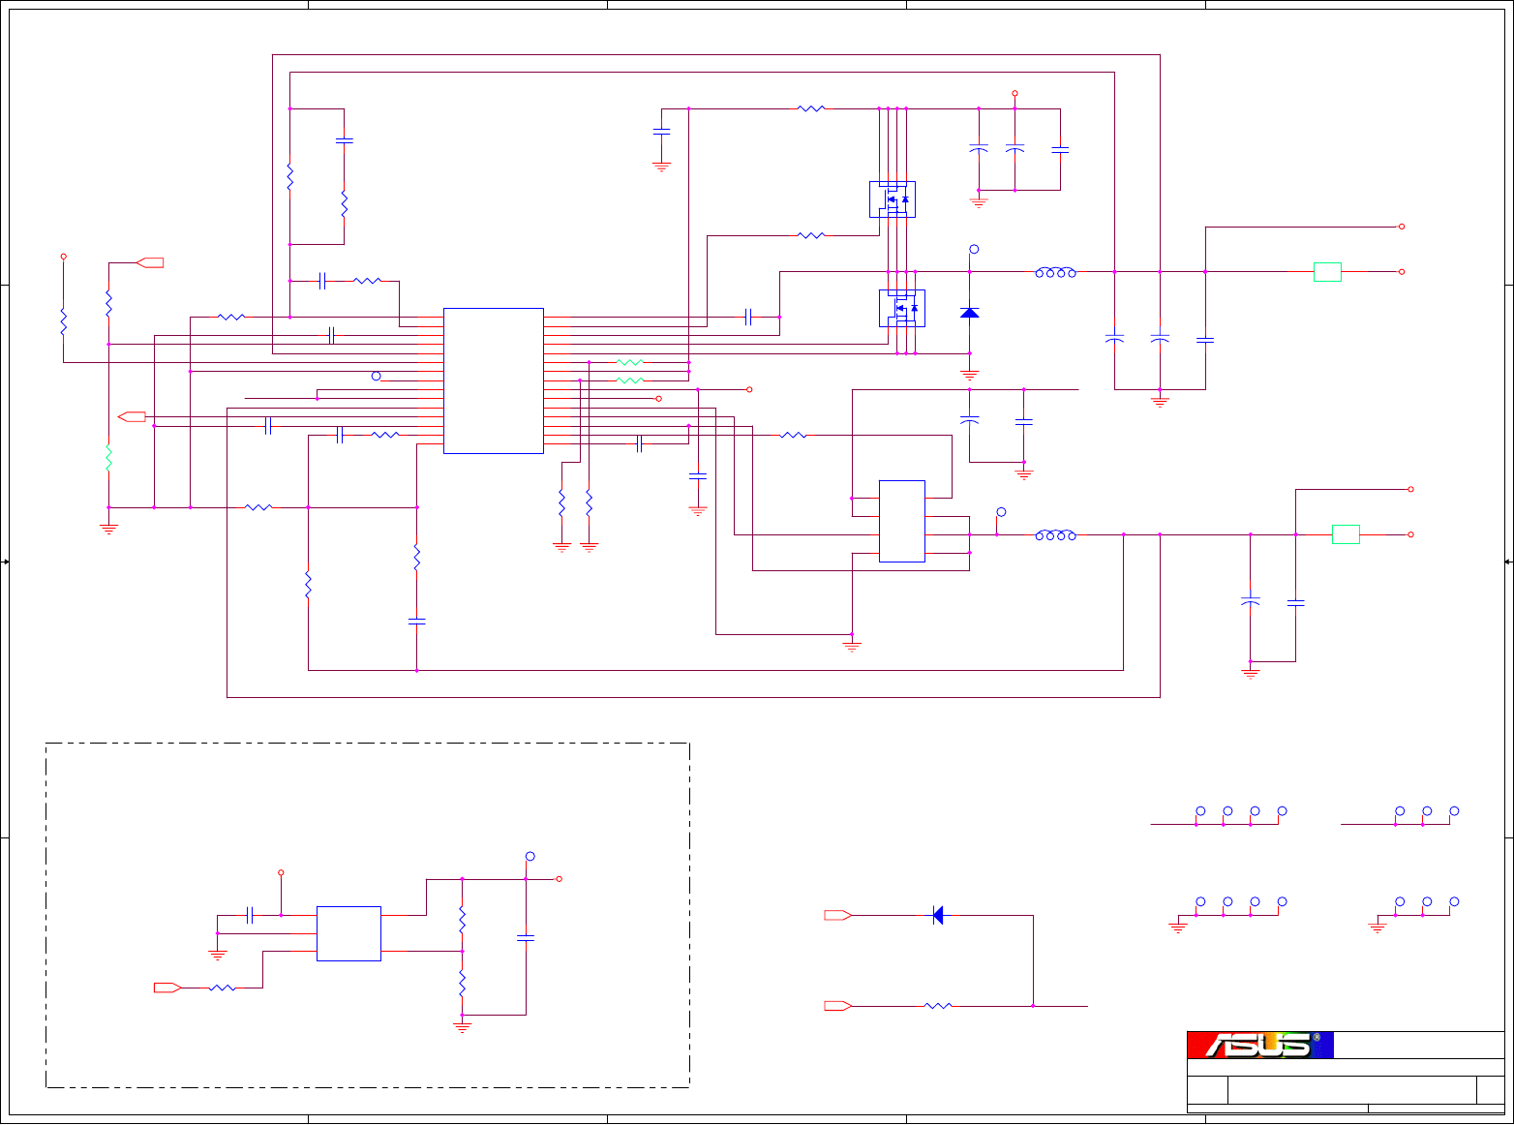
Task: Select the upper green rectangle component
Action: coord(1327,272)
